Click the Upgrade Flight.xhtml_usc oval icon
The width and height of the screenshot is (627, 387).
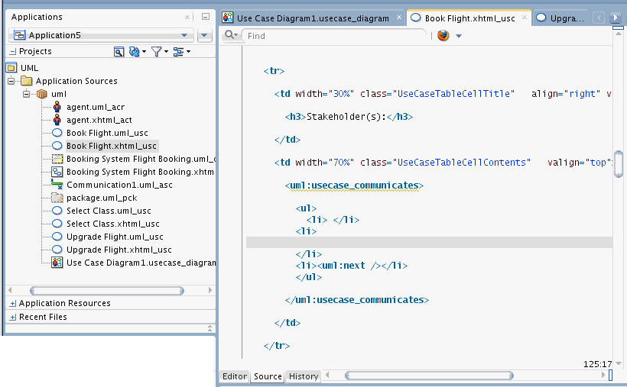point(57,250)
